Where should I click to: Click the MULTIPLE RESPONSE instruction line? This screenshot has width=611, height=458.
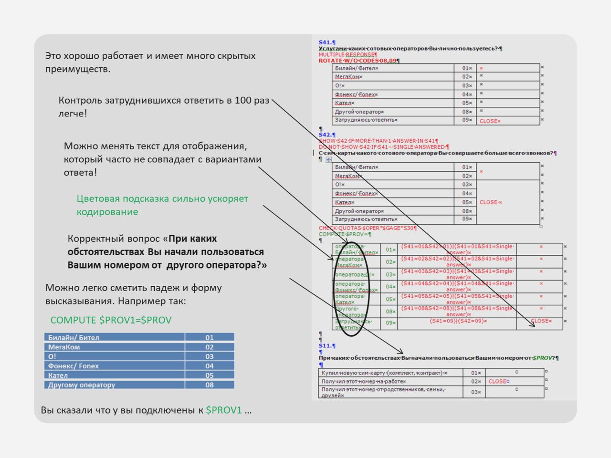click(348, 55)
